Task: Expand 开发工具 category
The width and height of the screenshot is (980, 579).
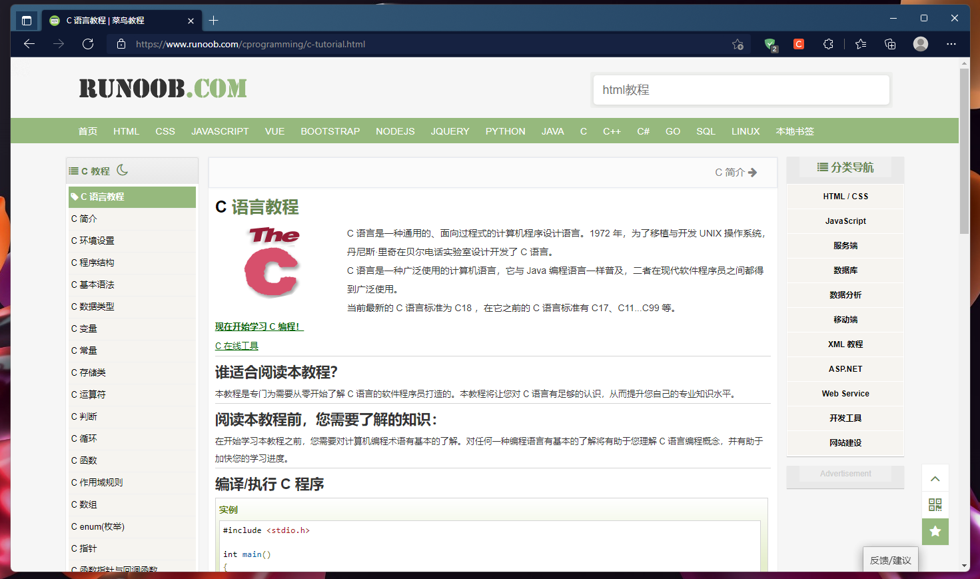Action: [x=845, y=418]
